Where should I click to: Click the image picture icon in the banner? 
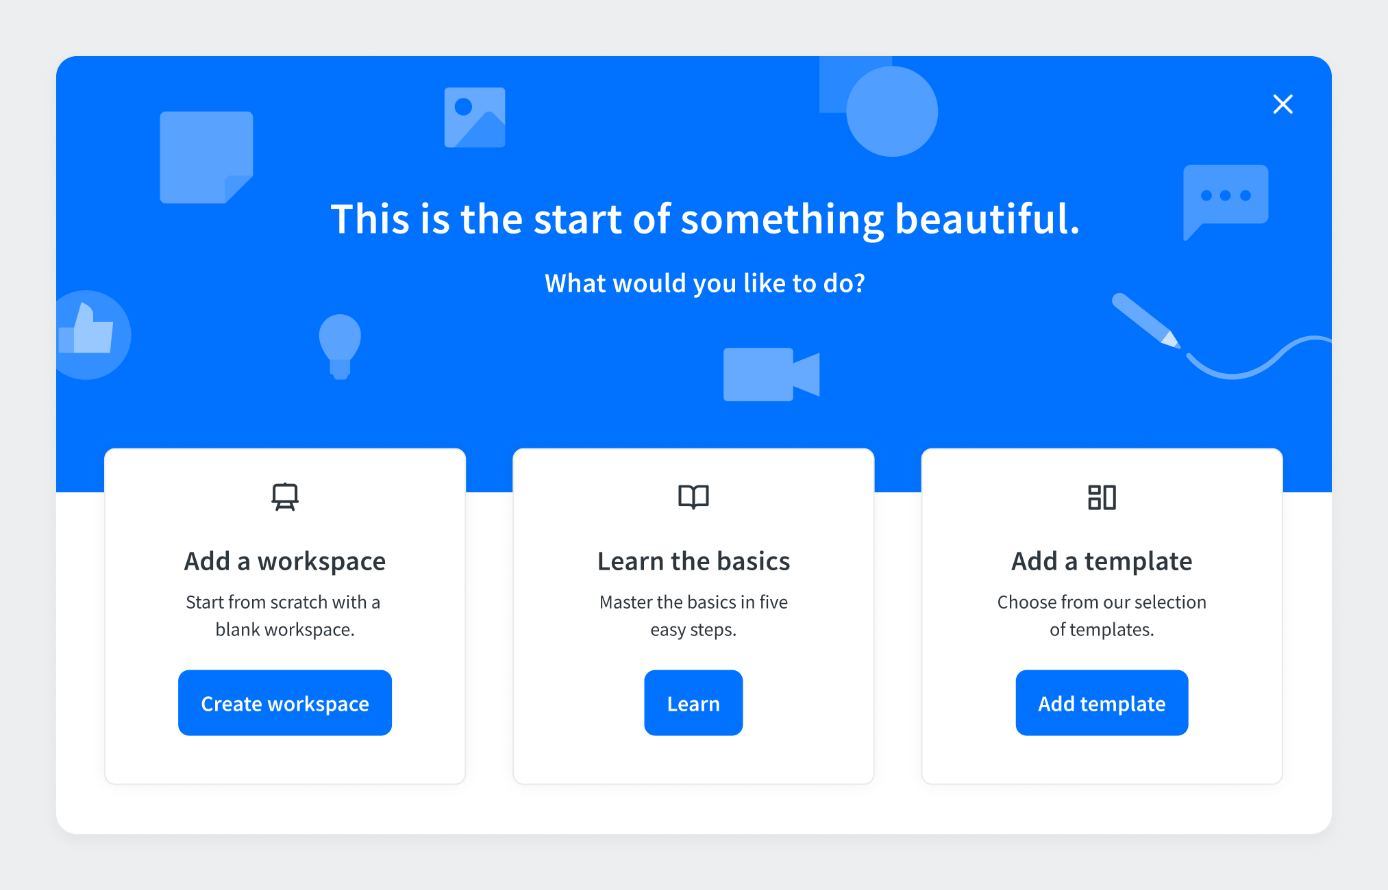tap(475, 117)
